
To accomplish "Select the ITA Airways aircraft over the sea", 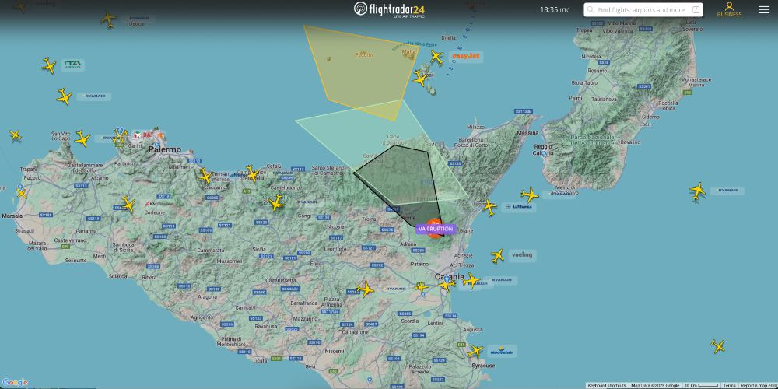I will pyautogui.click(x=48, y=65).
